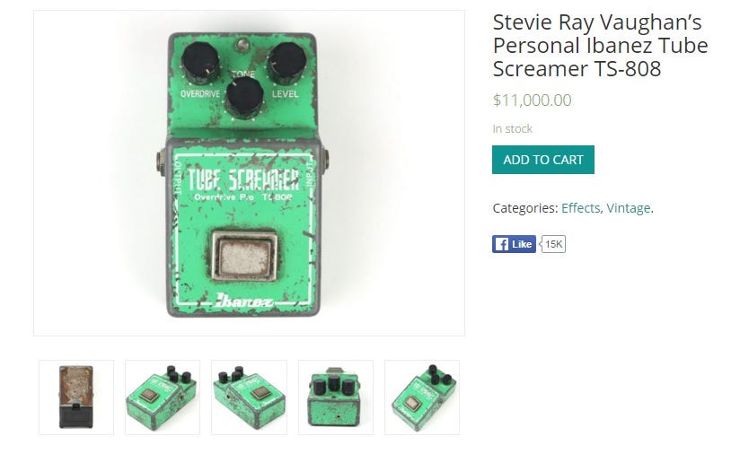The image size is (740, 454).
Task: Select the fifth pedal thumbnail
Action: pyautogui.click(x=422, y=397)
